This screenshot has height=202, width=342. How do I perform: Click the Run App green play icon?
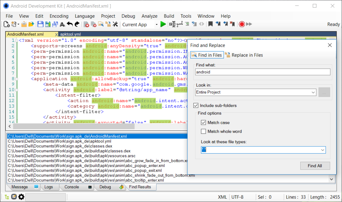(x=163, y=24)
